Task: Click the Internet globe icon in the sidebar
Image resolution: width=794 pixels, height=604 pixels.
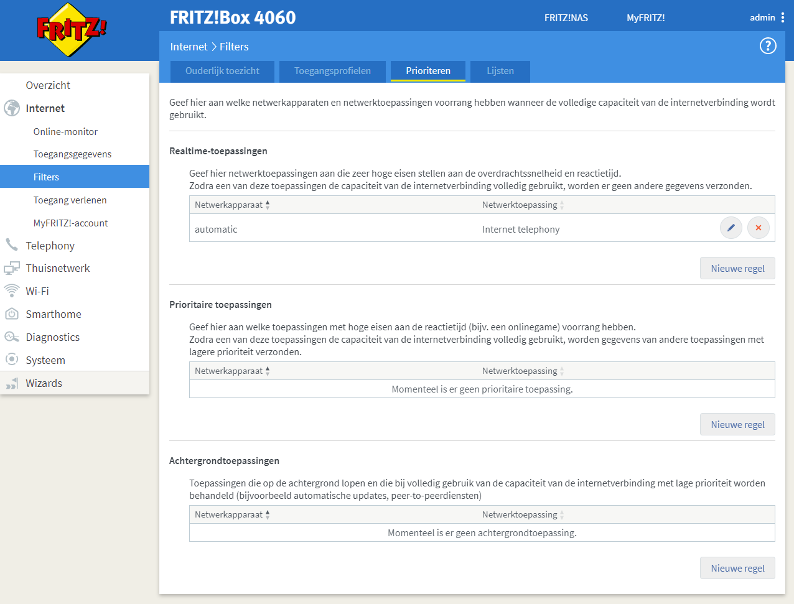Action: coord(12,108)
